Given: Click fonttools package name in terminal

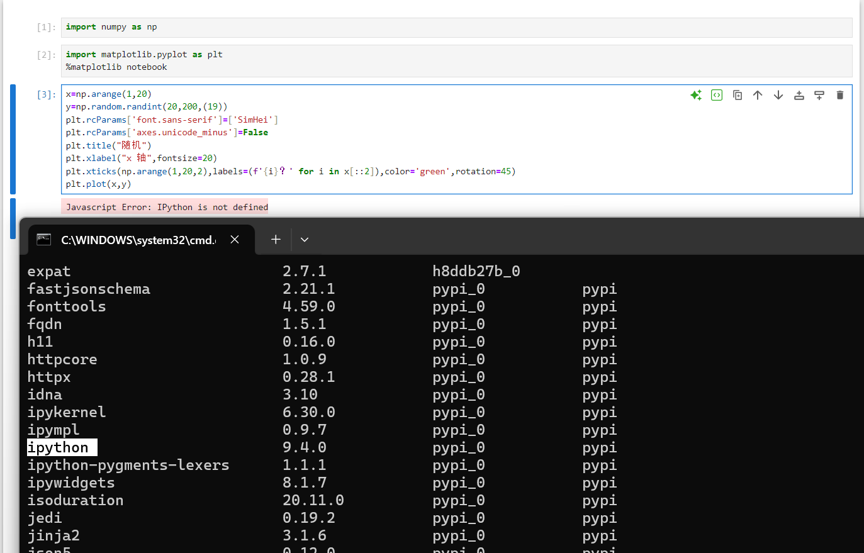Looking at the screenshot, I should pos(67,306).
